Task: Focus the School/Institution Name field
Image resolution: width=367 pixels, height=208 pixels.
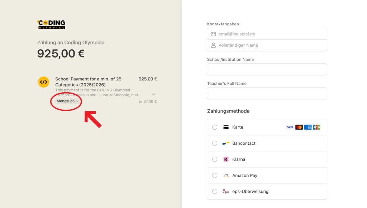Action: 267,69
